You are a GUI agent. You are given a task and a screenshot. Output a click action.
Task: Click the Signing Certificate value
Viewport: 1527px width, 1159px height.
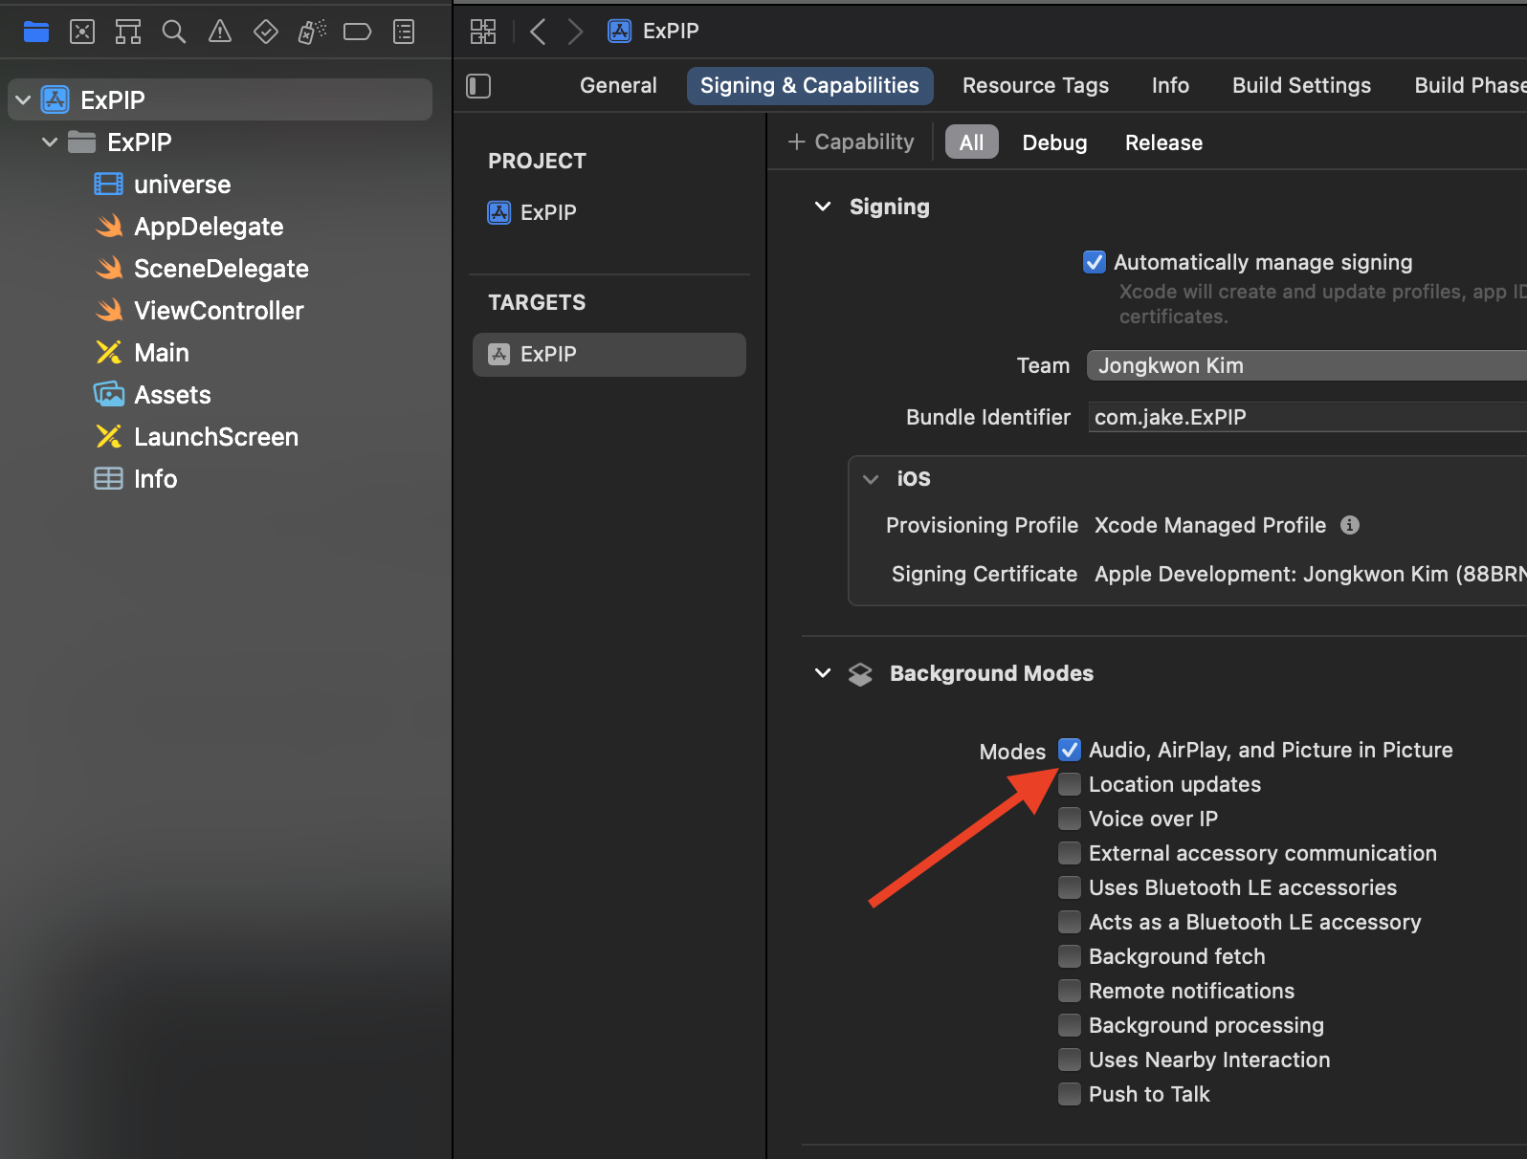pos(1311,575)
